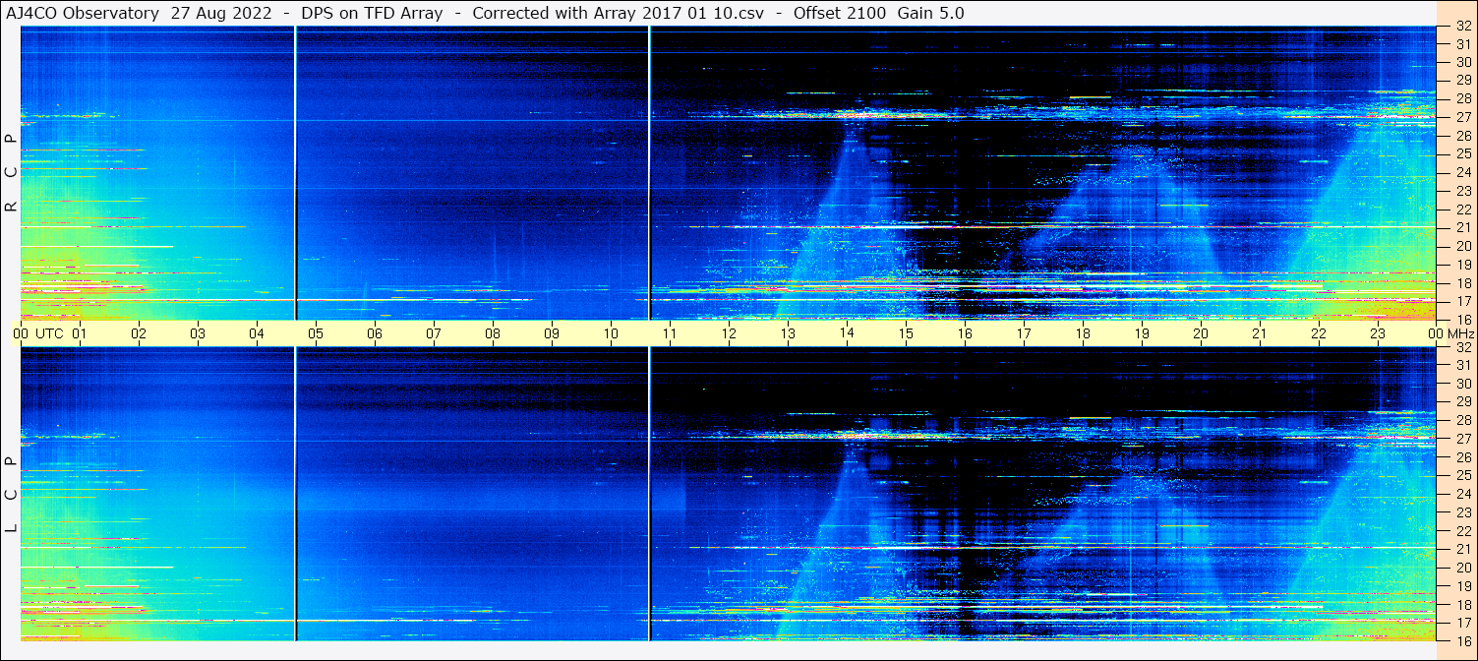Click the '09' hour label on time axis
This screenshot has width=1478, height=661.
[x=552, y=333]
